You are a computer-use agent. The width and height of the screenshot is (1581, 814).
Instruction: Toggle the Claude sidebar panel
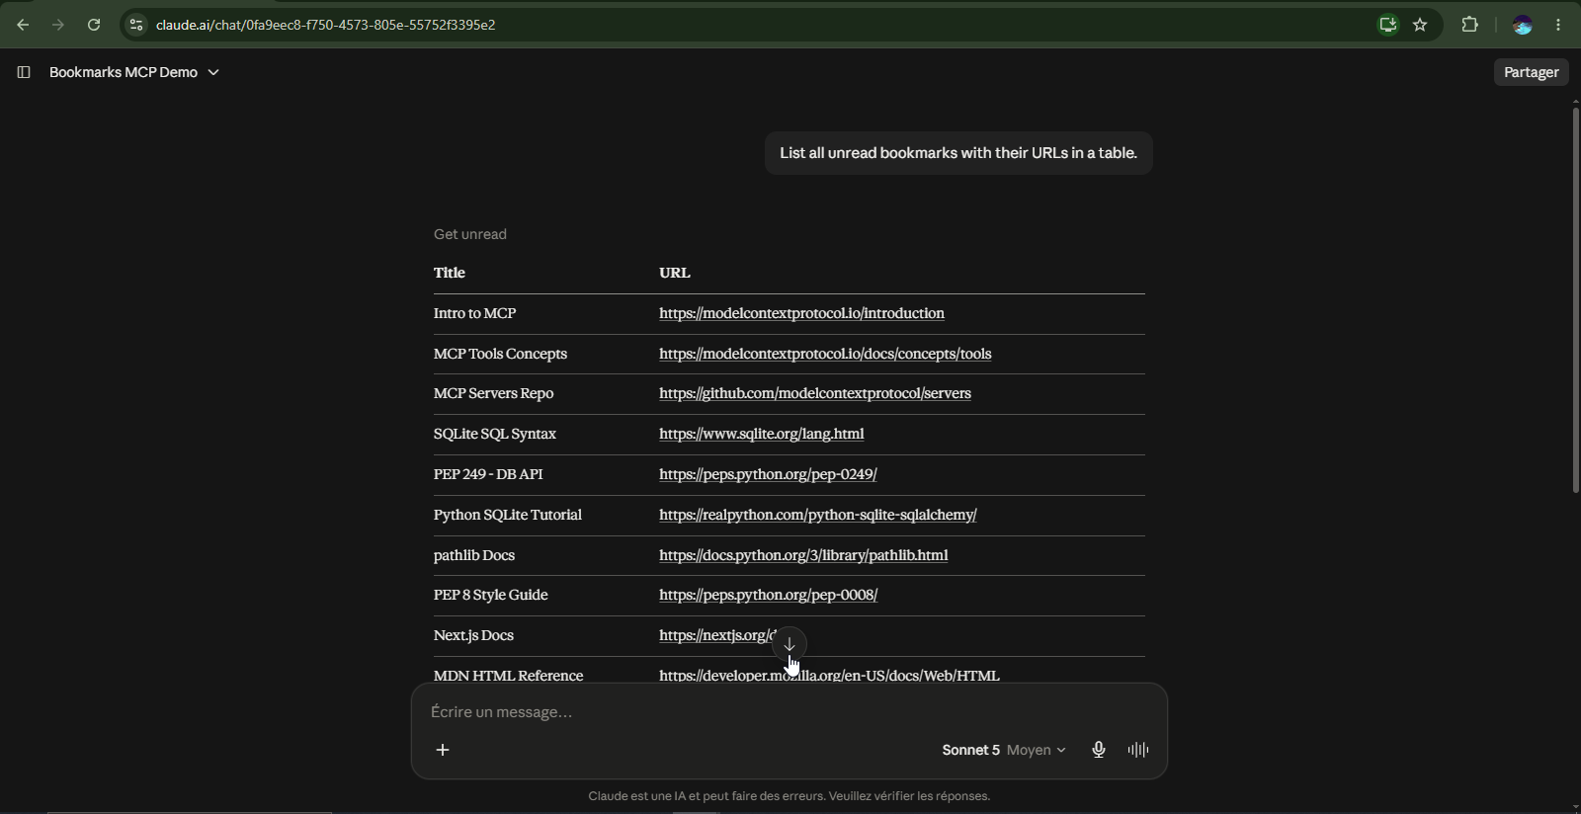tap(24, 72)
